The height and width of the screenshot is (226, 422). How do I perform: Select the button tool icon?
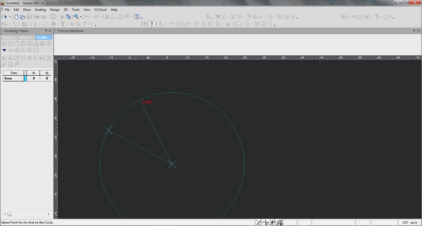tap(54, 24)
